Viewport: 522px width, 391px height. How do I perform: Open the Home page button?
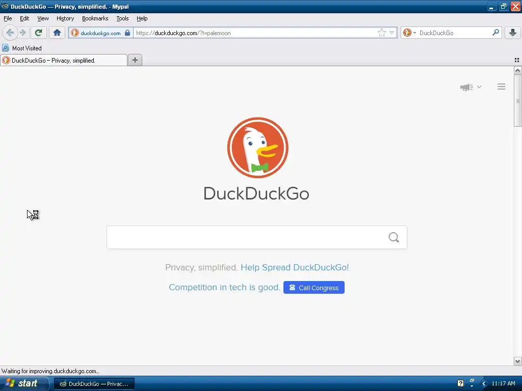click(57, 33)
